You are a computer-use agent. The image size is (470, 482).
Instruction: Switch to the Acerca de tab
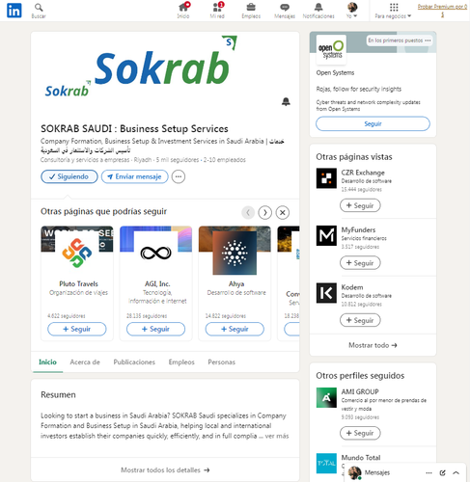(x=85, y=362)
